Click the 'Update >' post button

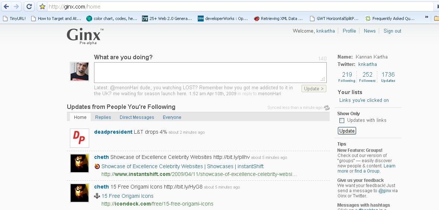point(314,89)
